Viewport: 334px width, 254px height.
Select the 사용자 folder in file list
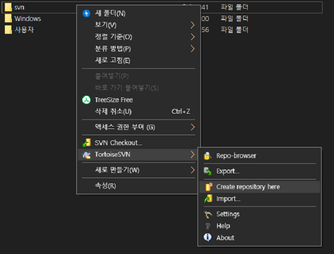tap(24, 30)
